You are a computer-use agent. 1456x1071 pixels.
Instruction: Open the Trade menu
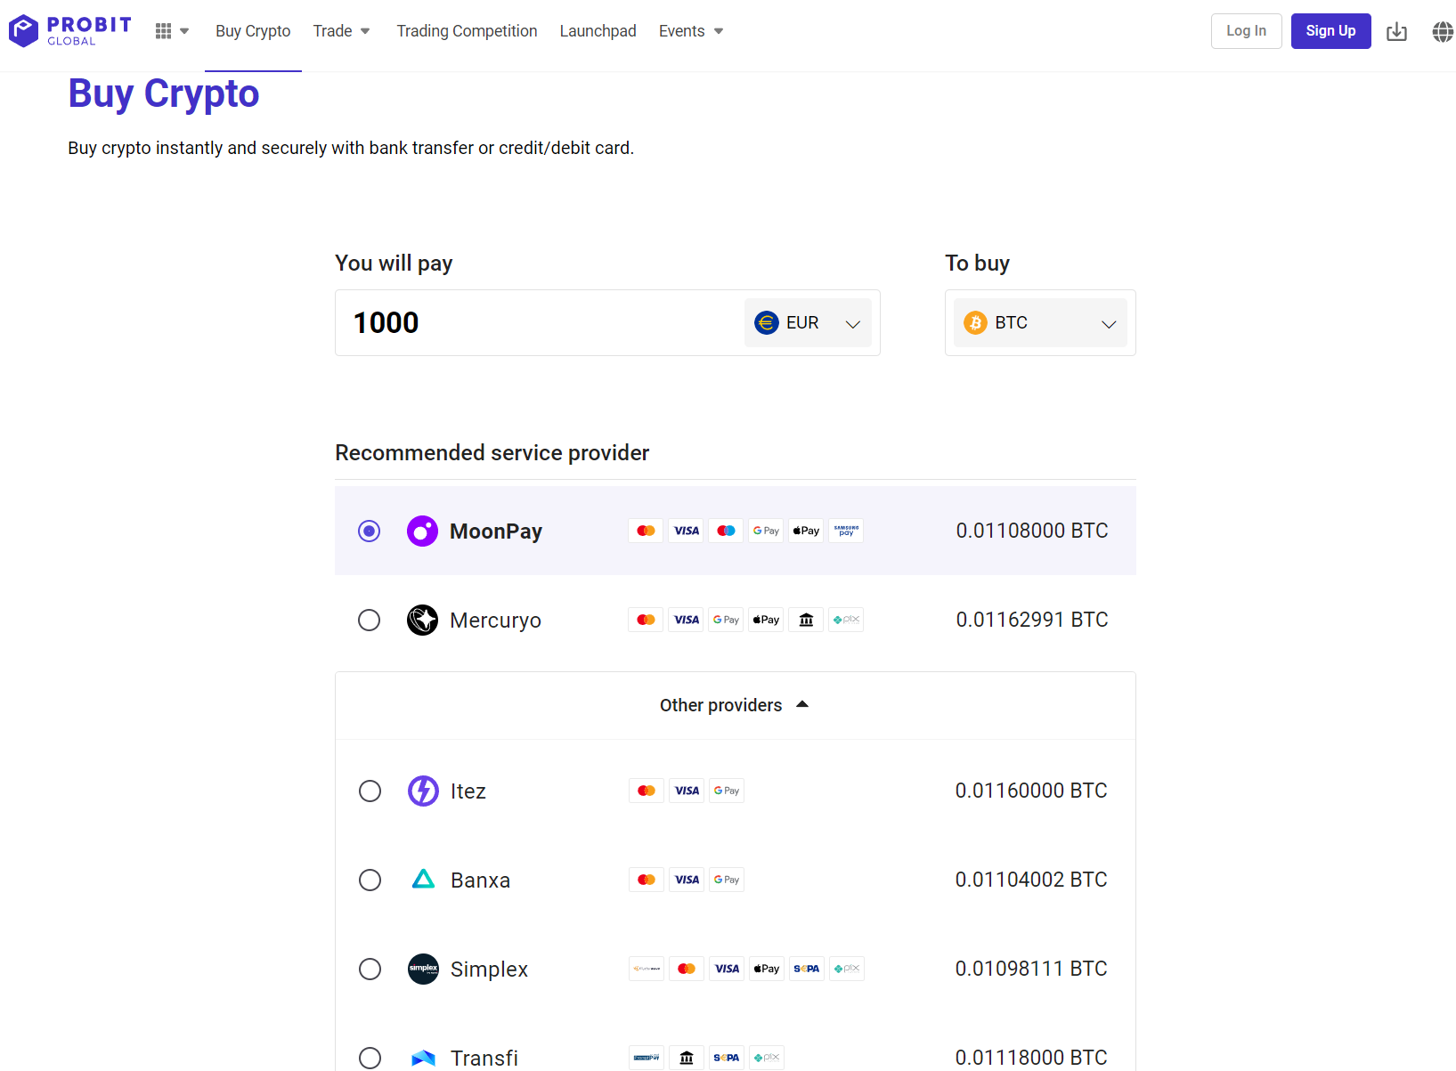click(x=341, y=30)
